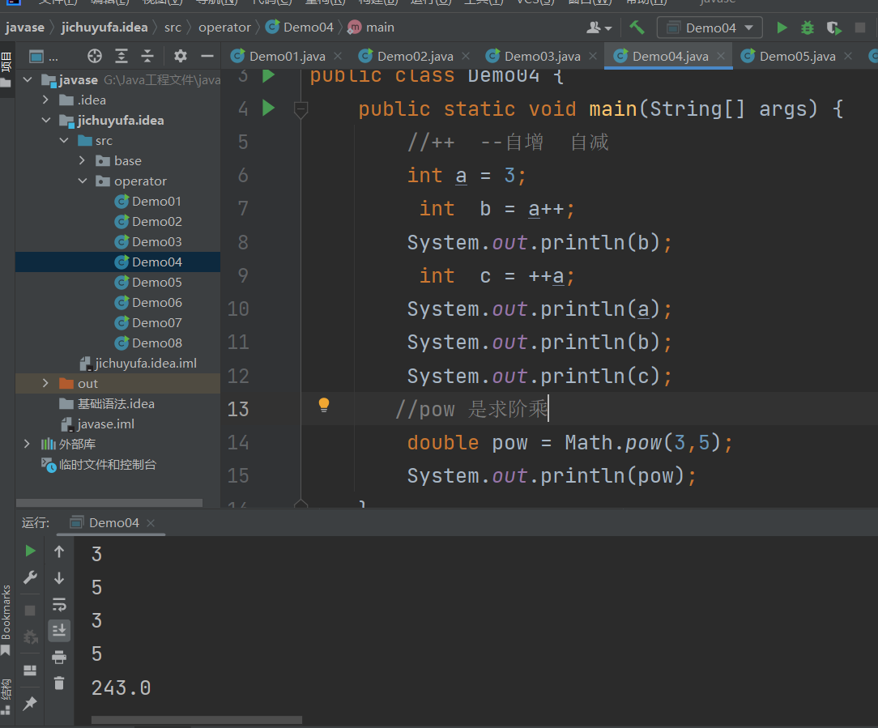Collapse all nodes in the project panel

pos(147,56)
